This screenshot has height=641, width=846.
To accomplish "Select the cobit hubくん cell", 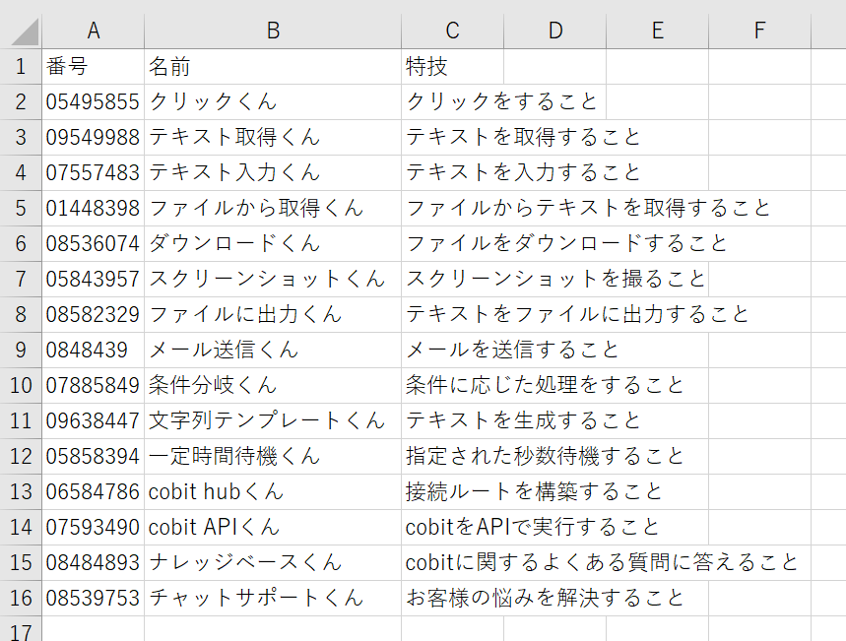I will [273, 492].
